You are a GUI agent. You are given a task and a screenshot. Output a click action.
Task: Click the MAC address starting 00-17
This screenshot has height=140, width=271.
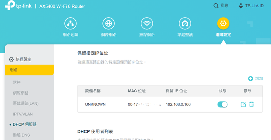pos(145,104)
